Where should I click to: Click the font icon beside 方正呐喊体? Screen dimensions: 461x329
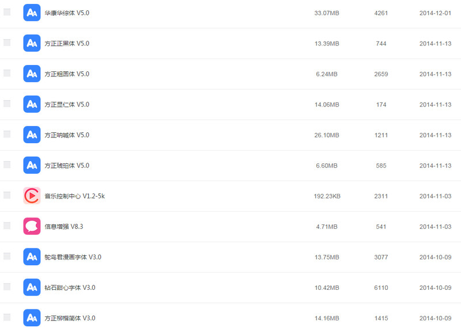click(32, 135)
